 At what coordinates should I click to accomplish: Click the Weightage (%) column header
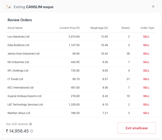click(99, 28)
